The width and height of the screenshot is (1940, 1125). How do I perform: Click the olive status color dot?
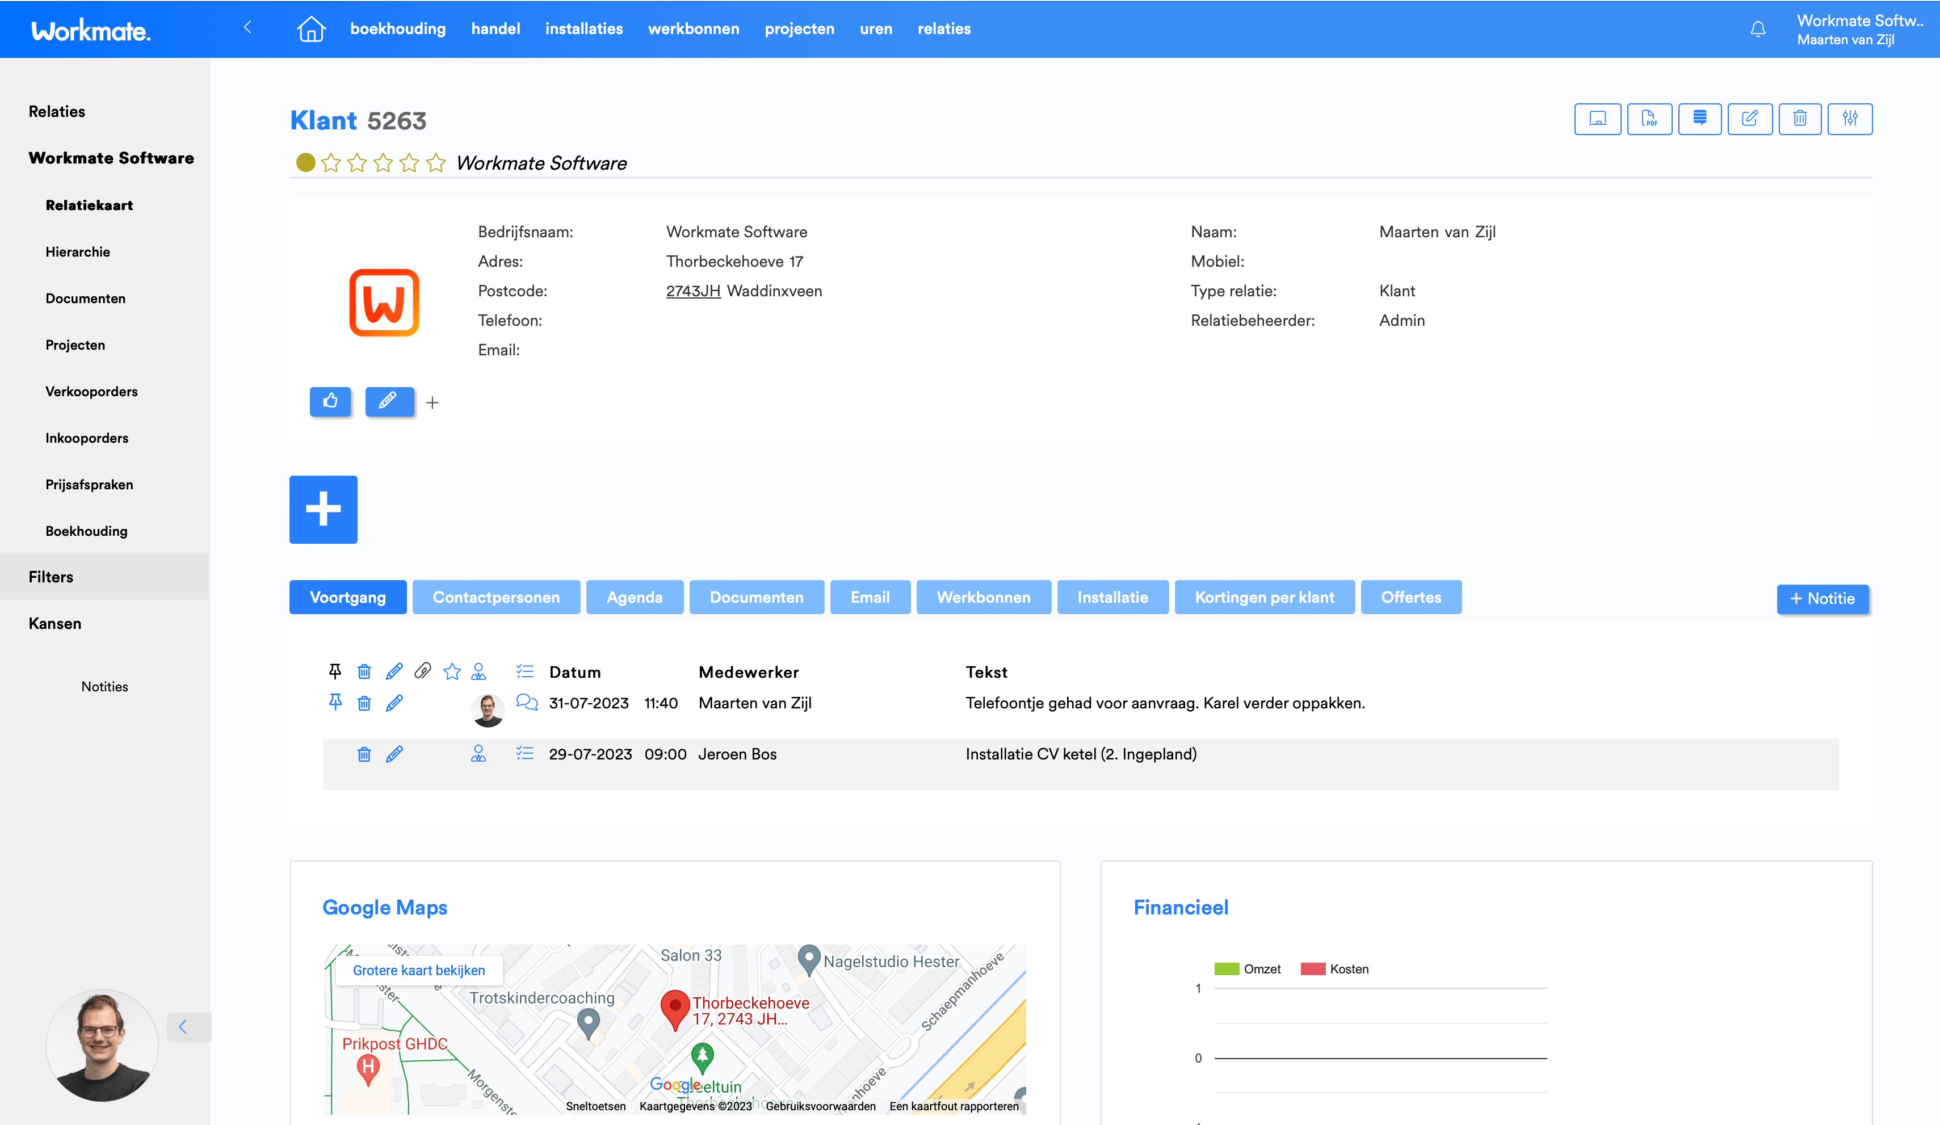(305, 162)
